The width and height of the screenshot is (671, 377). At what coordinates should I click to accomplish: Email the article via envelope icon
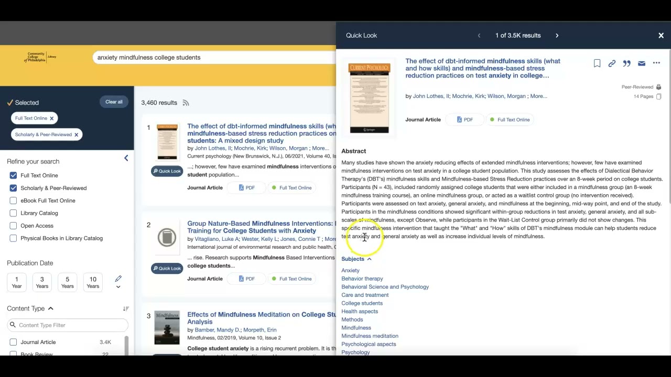[x=642, y=63]
